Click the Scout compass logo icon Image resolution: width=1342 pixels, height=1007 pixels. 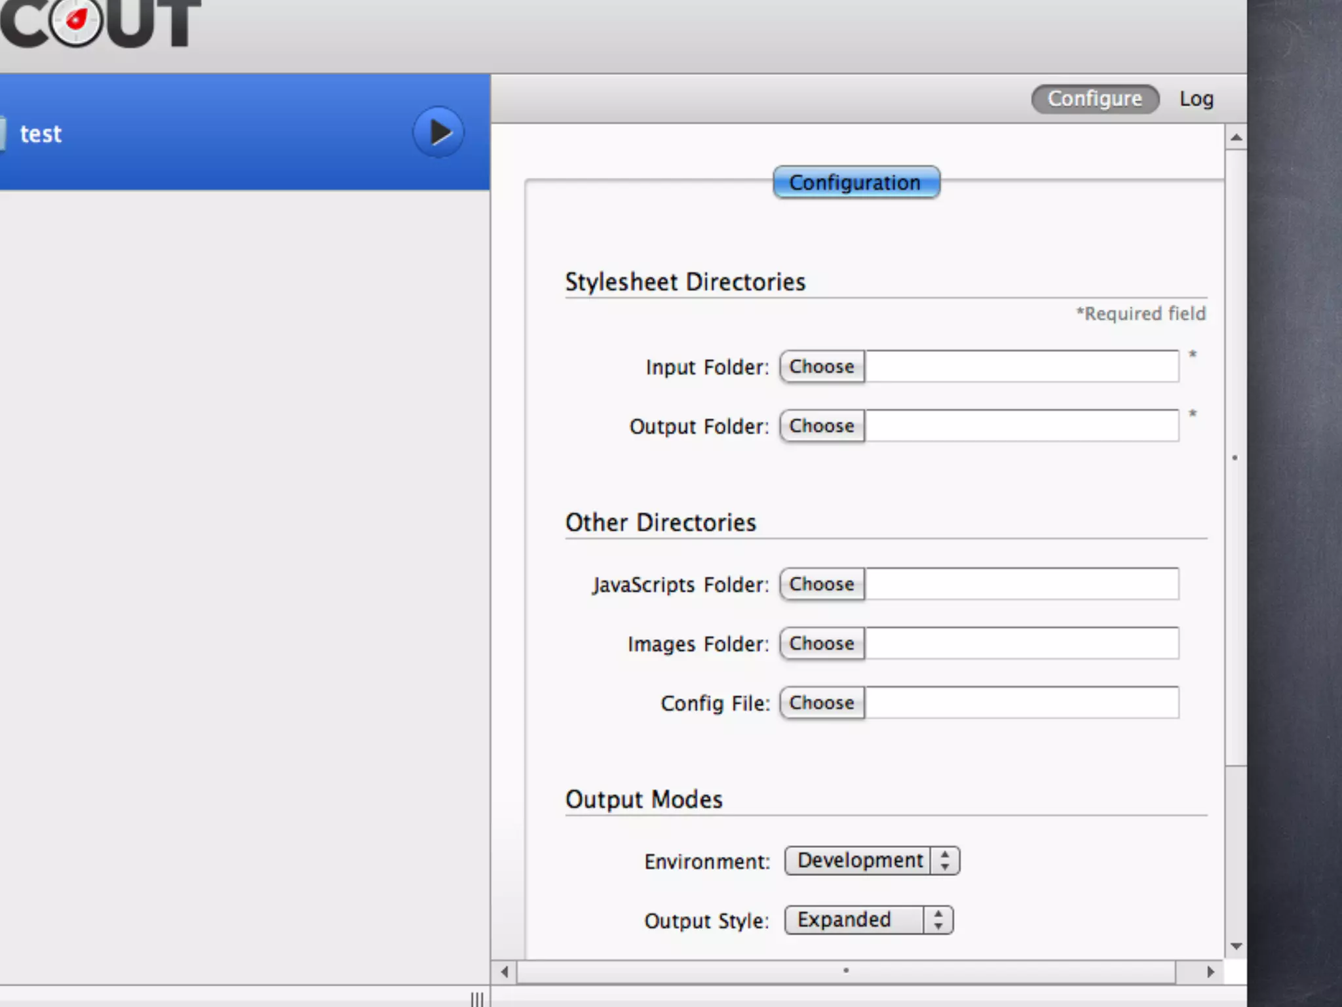click(77, 21)
